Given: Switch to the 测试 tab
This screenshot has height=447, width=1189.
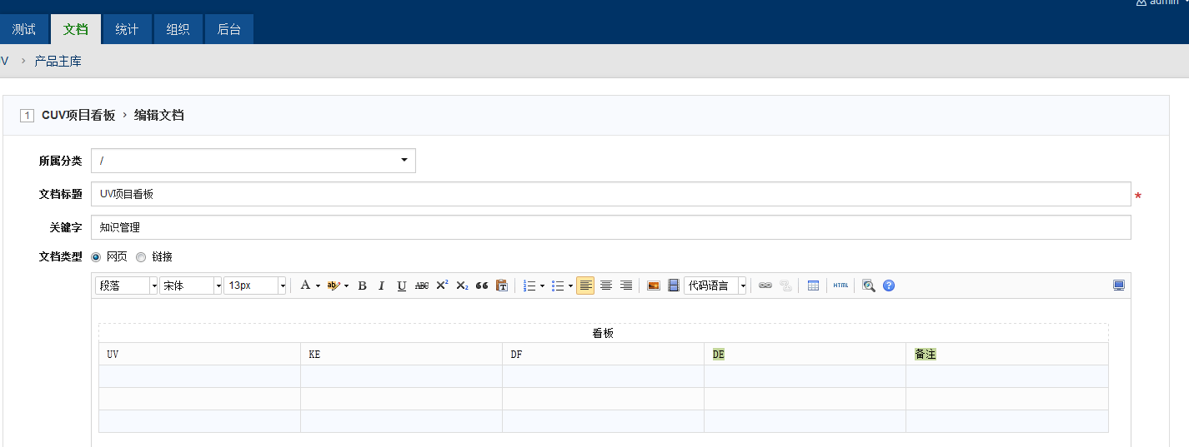Looking at the screenshot, I should coord(24,29).
